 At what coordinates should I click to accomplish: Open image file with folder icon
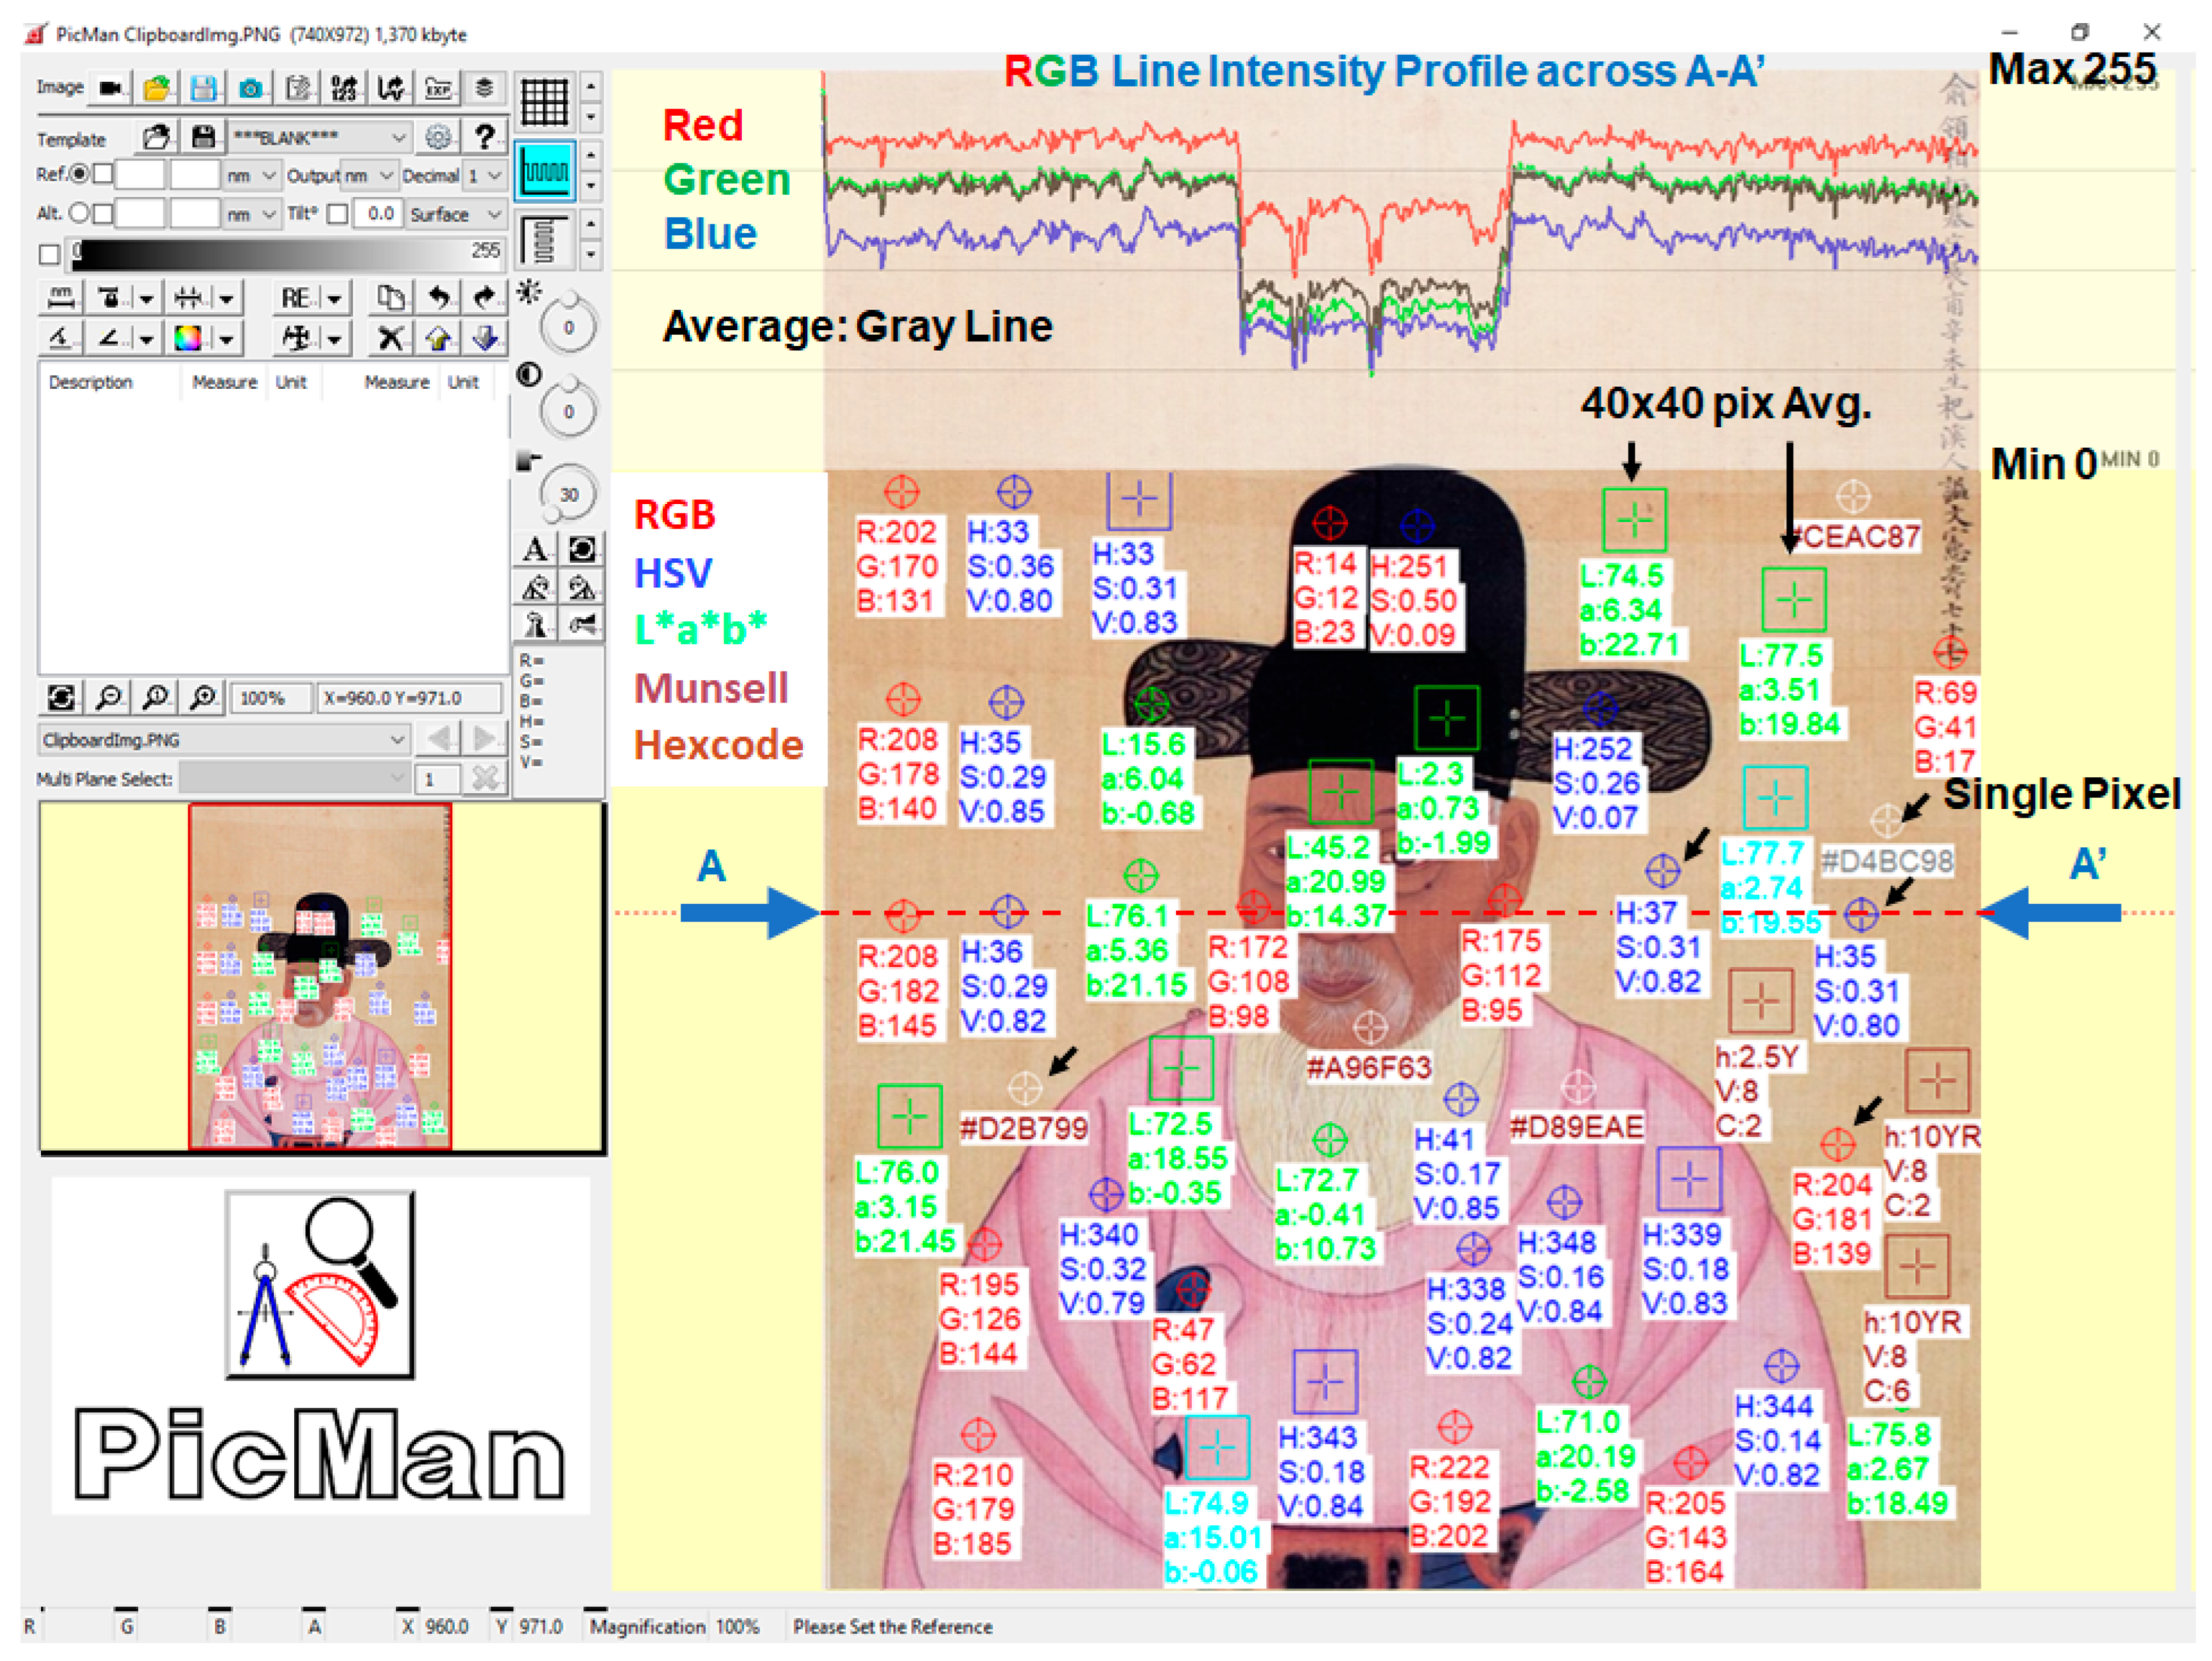157,88
